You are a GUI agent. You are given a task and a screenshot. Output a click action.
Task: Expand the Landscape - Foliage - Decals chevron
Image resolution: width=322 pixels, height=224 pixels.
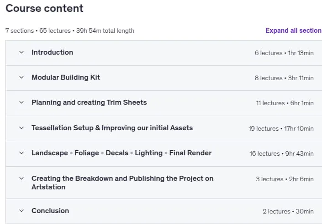point(21,153)
